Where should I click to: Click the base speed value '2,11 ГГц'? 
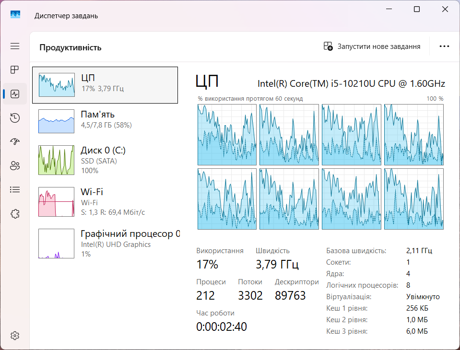[419, 251]
